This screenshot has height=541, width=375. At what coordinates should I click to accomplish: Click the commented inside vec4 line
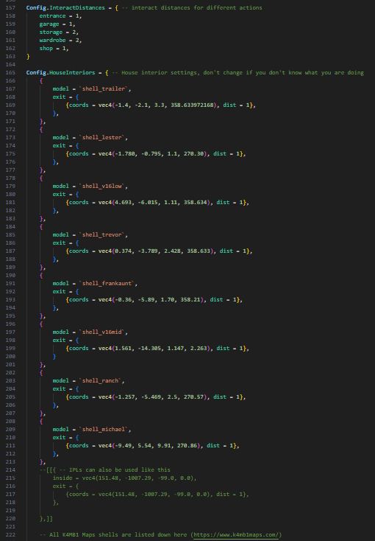click(124, 478)
